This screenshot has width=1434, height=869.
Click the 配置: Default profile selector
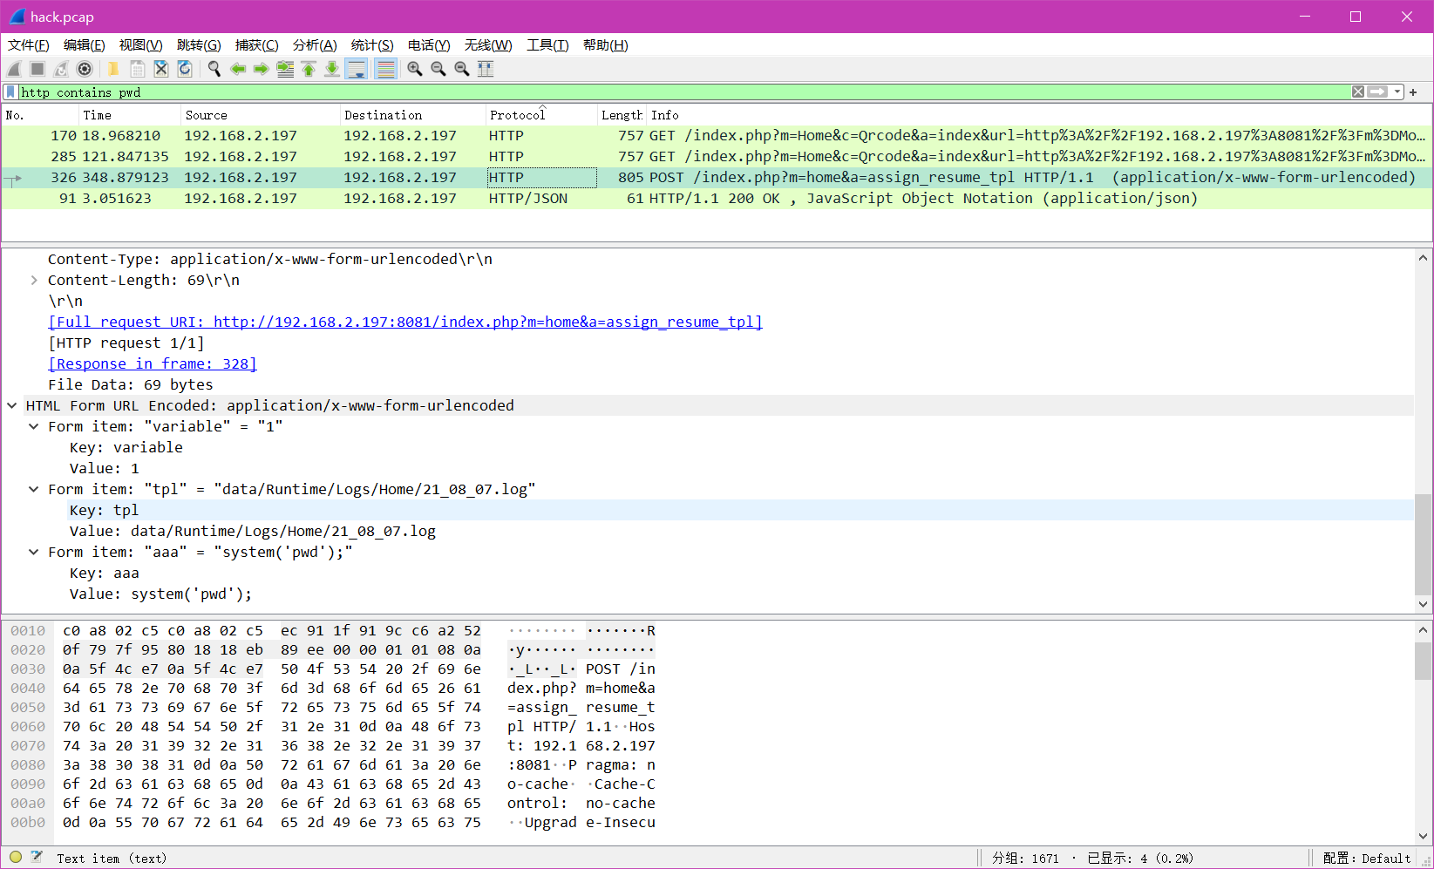(1367, 859)
